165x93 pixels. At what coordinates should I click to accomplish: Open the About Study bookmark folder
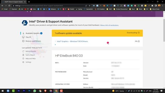coord(155,9)
